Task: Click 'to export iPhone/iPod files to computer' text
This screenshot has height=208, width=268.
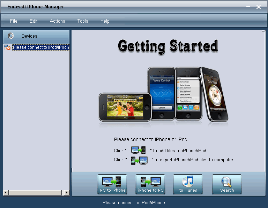Action: (x=194, y=160)
